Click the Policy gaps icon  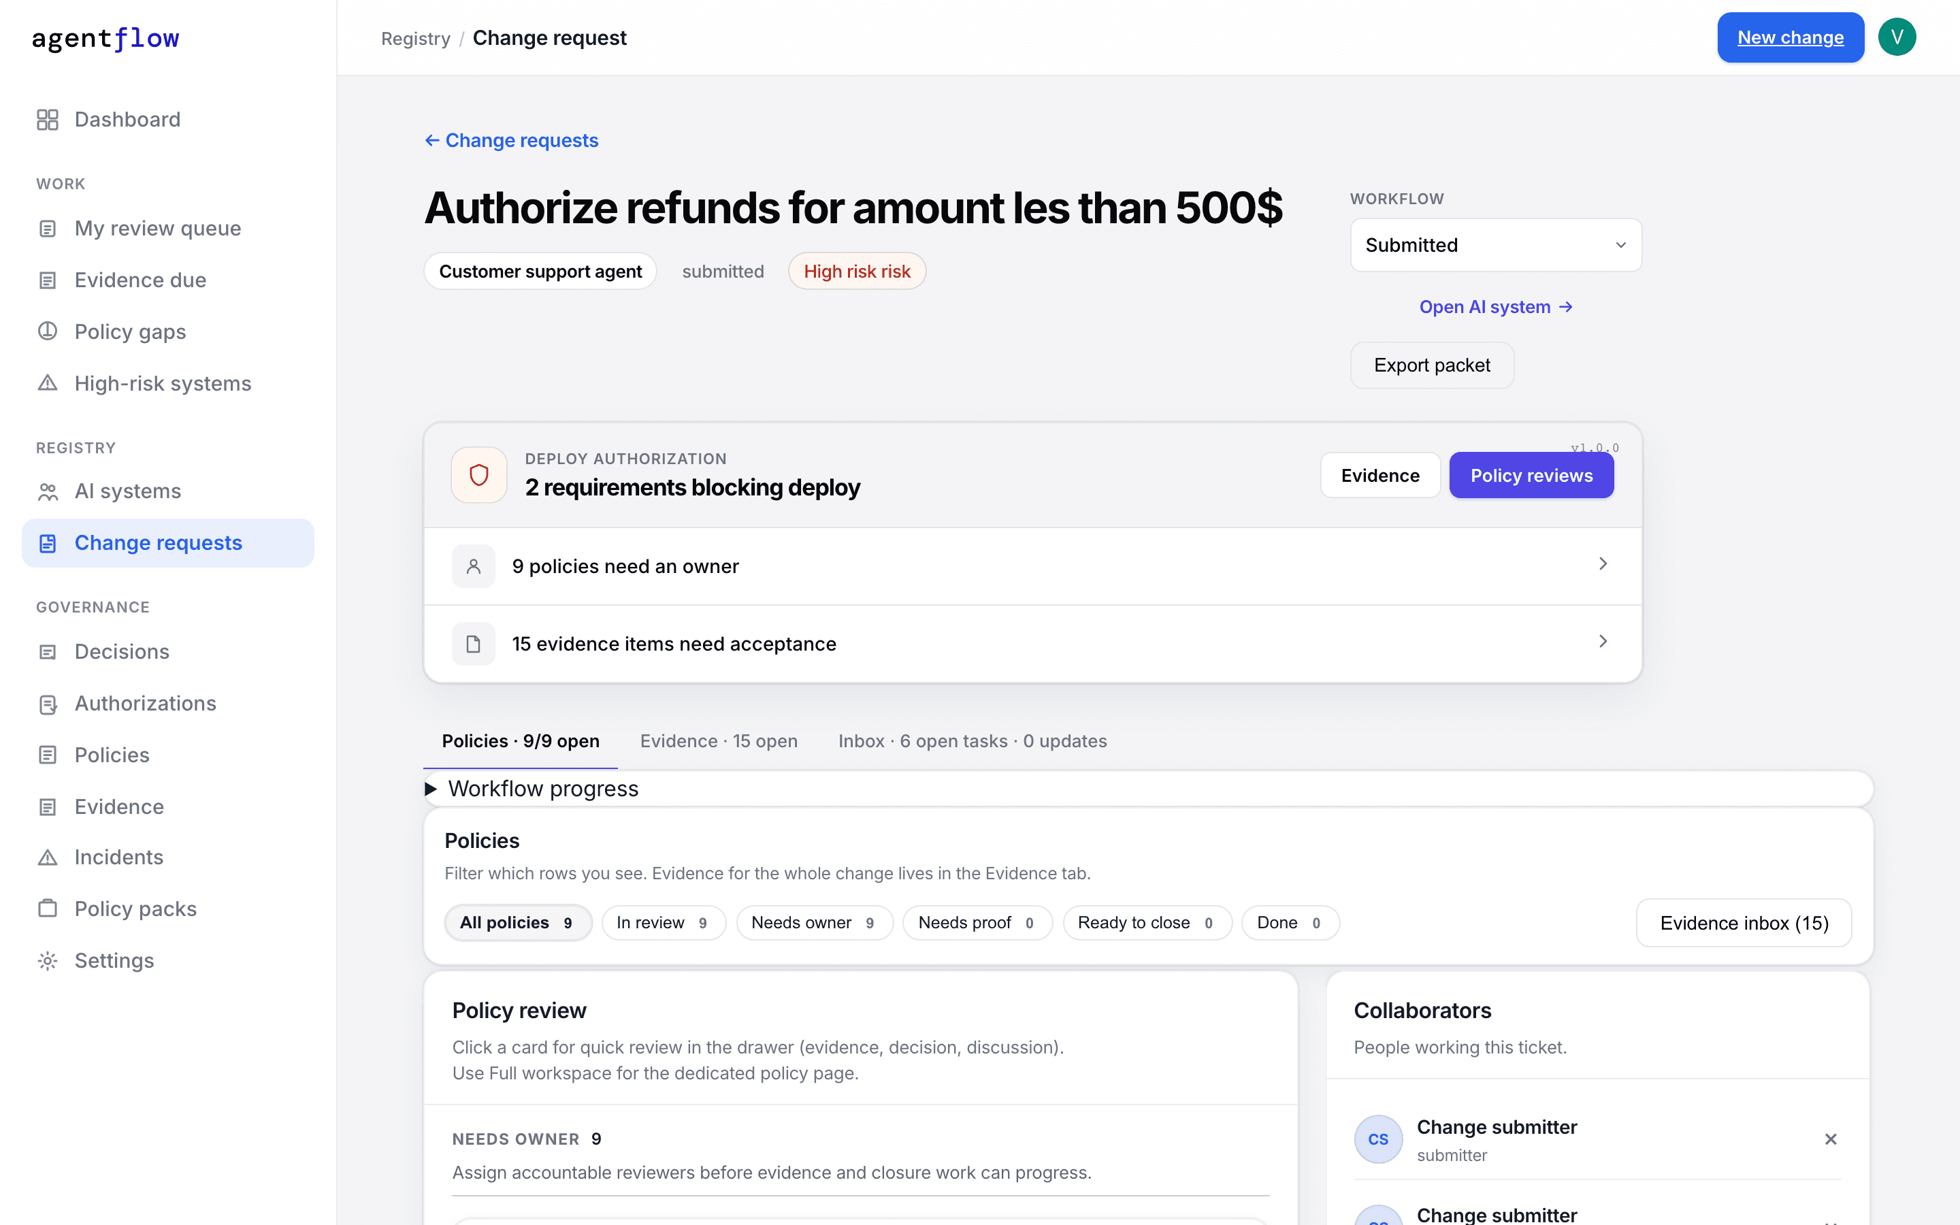pos(48,331)
